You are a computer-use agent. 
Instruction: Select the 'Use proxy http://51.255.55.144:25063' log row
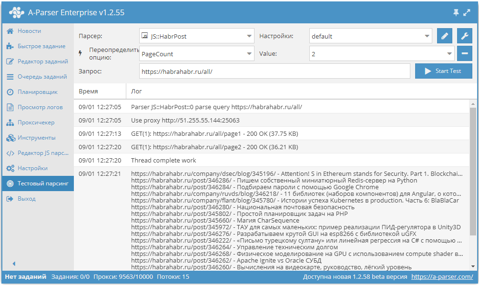coord(272,121)
